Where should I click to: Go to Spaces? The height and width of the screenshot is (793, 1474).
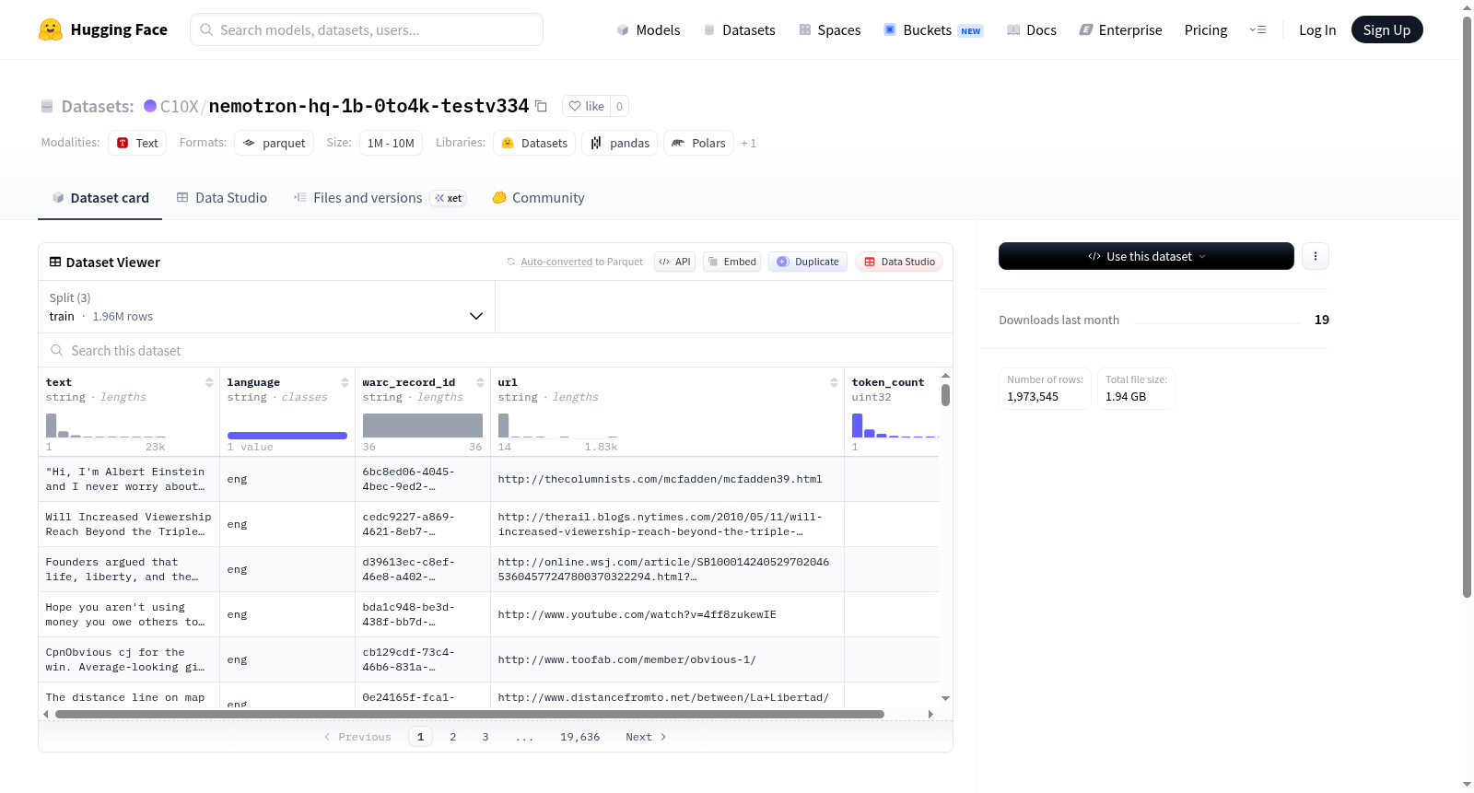829,29
